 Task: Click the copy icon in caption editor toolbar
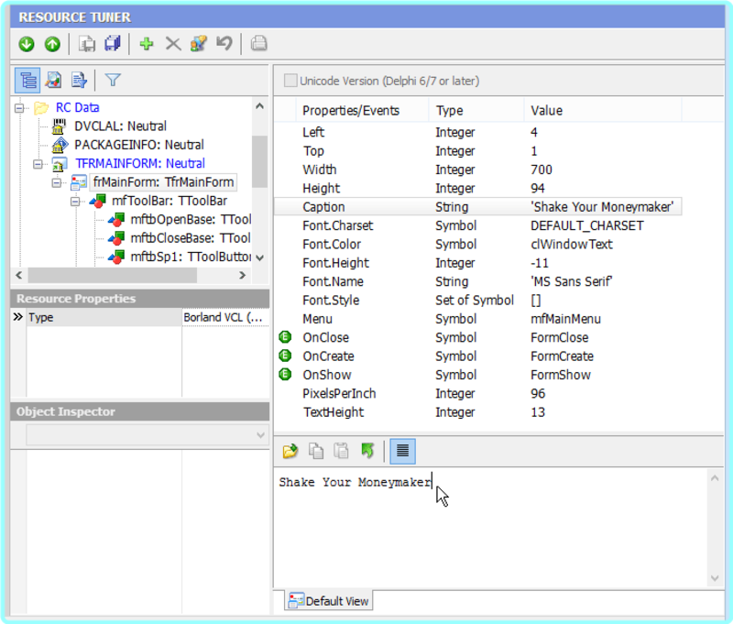pos(316,451)
